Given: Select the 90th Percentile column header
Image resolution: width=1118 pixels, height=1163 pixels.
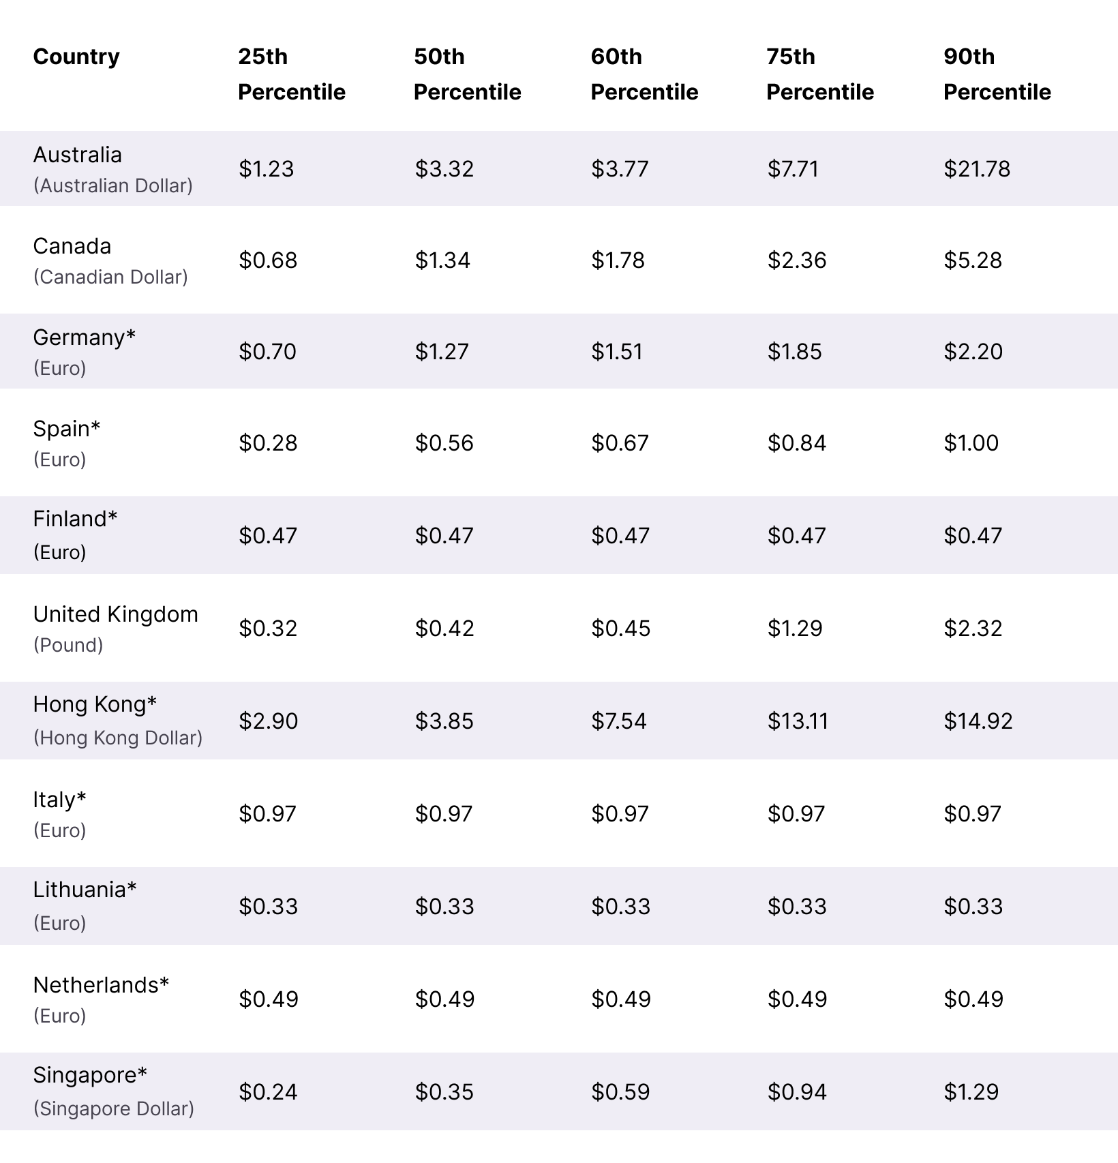Looking at the screenshot, I should pyautogui.click(x=997, y=74).
